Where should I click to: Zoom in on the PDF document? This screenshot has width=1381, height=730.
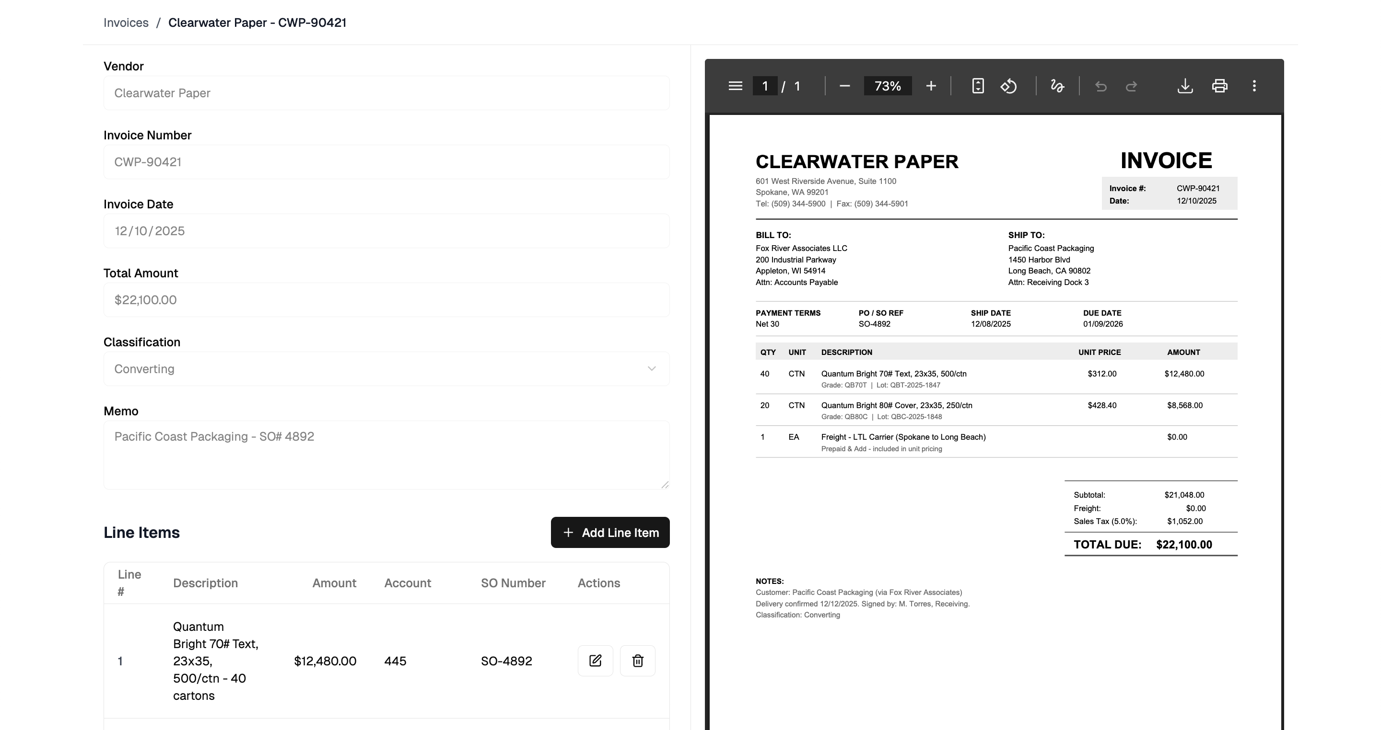point(931,86)
